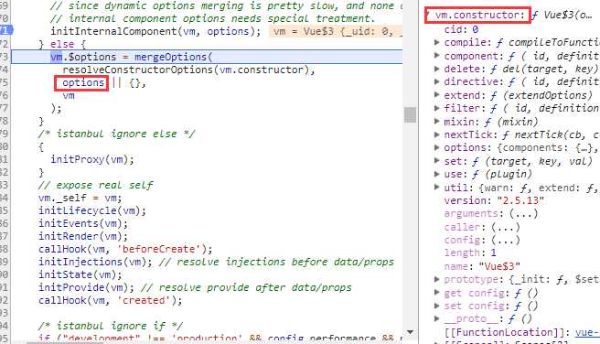
Task: Expand the mixin function property
Action: point(436,122)
